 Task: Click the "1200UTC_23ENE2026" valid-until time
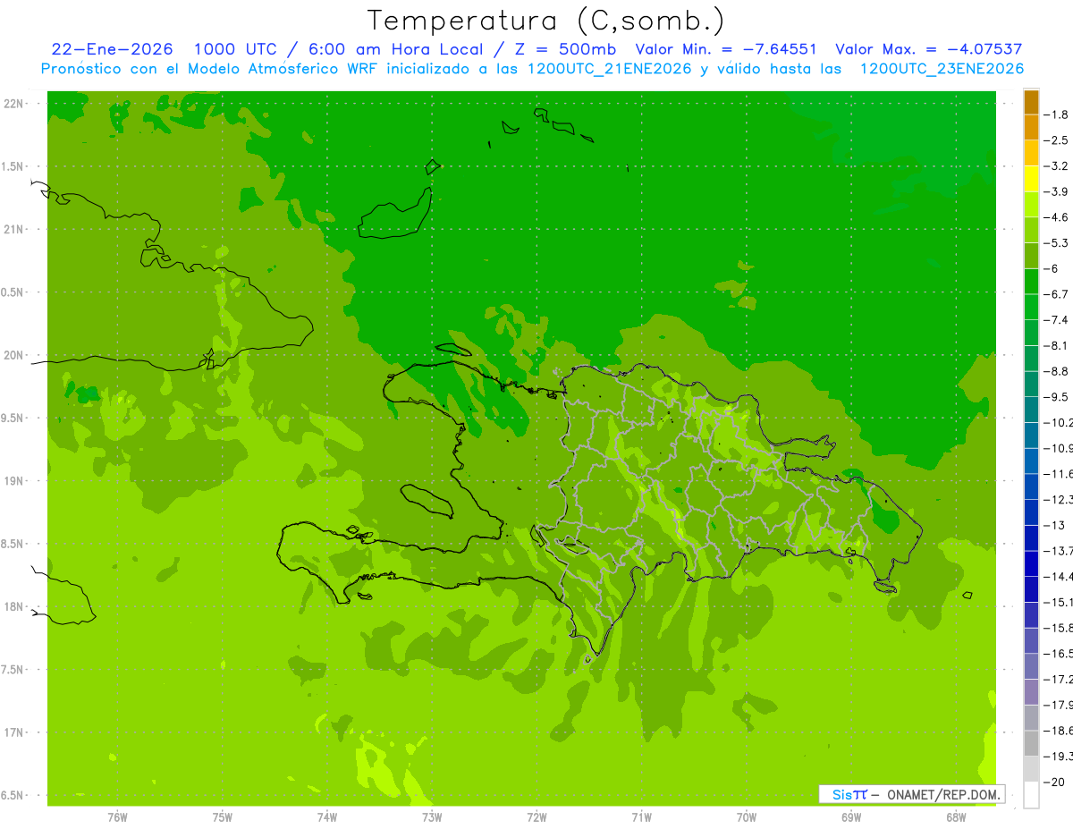tap(942, 69)
